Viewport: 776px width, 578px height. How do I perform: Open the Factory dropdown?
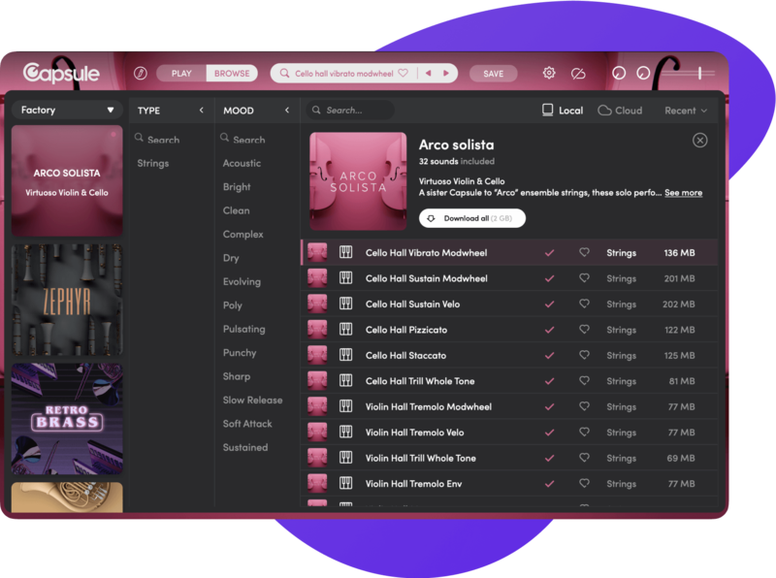[x=67, y=110]
